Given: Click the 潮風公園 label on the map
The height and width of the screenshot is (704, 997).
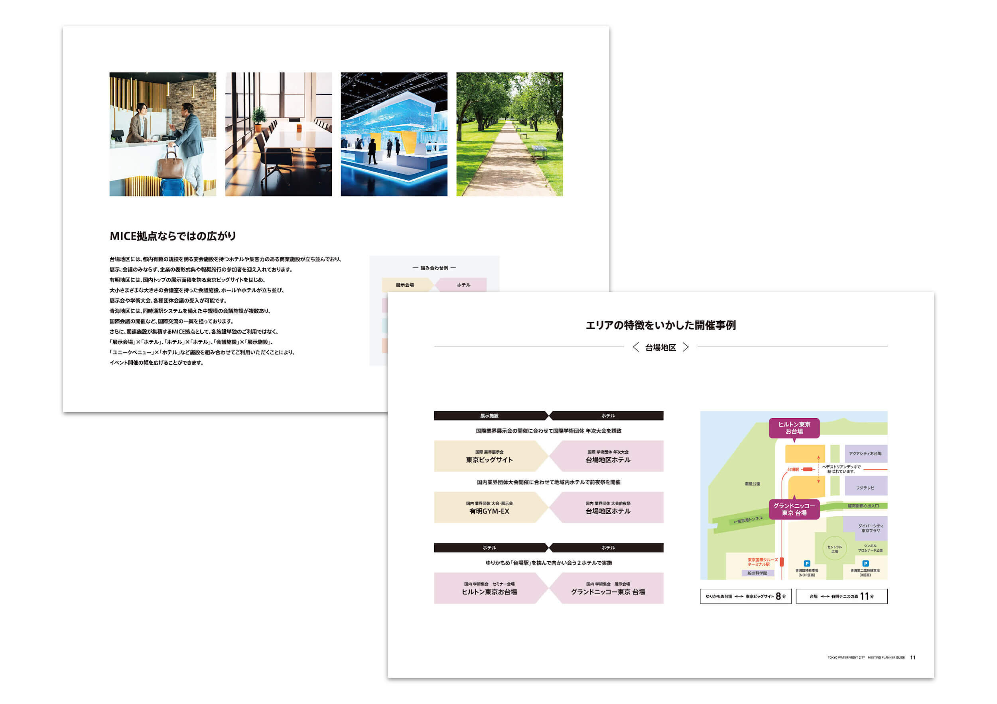Looking at the screenshot, I should point(752,484).
